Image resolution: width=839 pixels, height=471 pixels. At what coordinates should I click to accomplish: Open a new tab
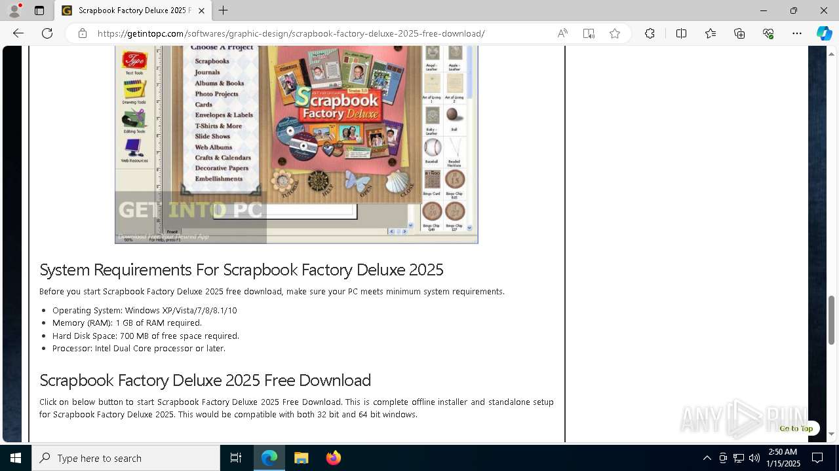click(x=224, y=10)
